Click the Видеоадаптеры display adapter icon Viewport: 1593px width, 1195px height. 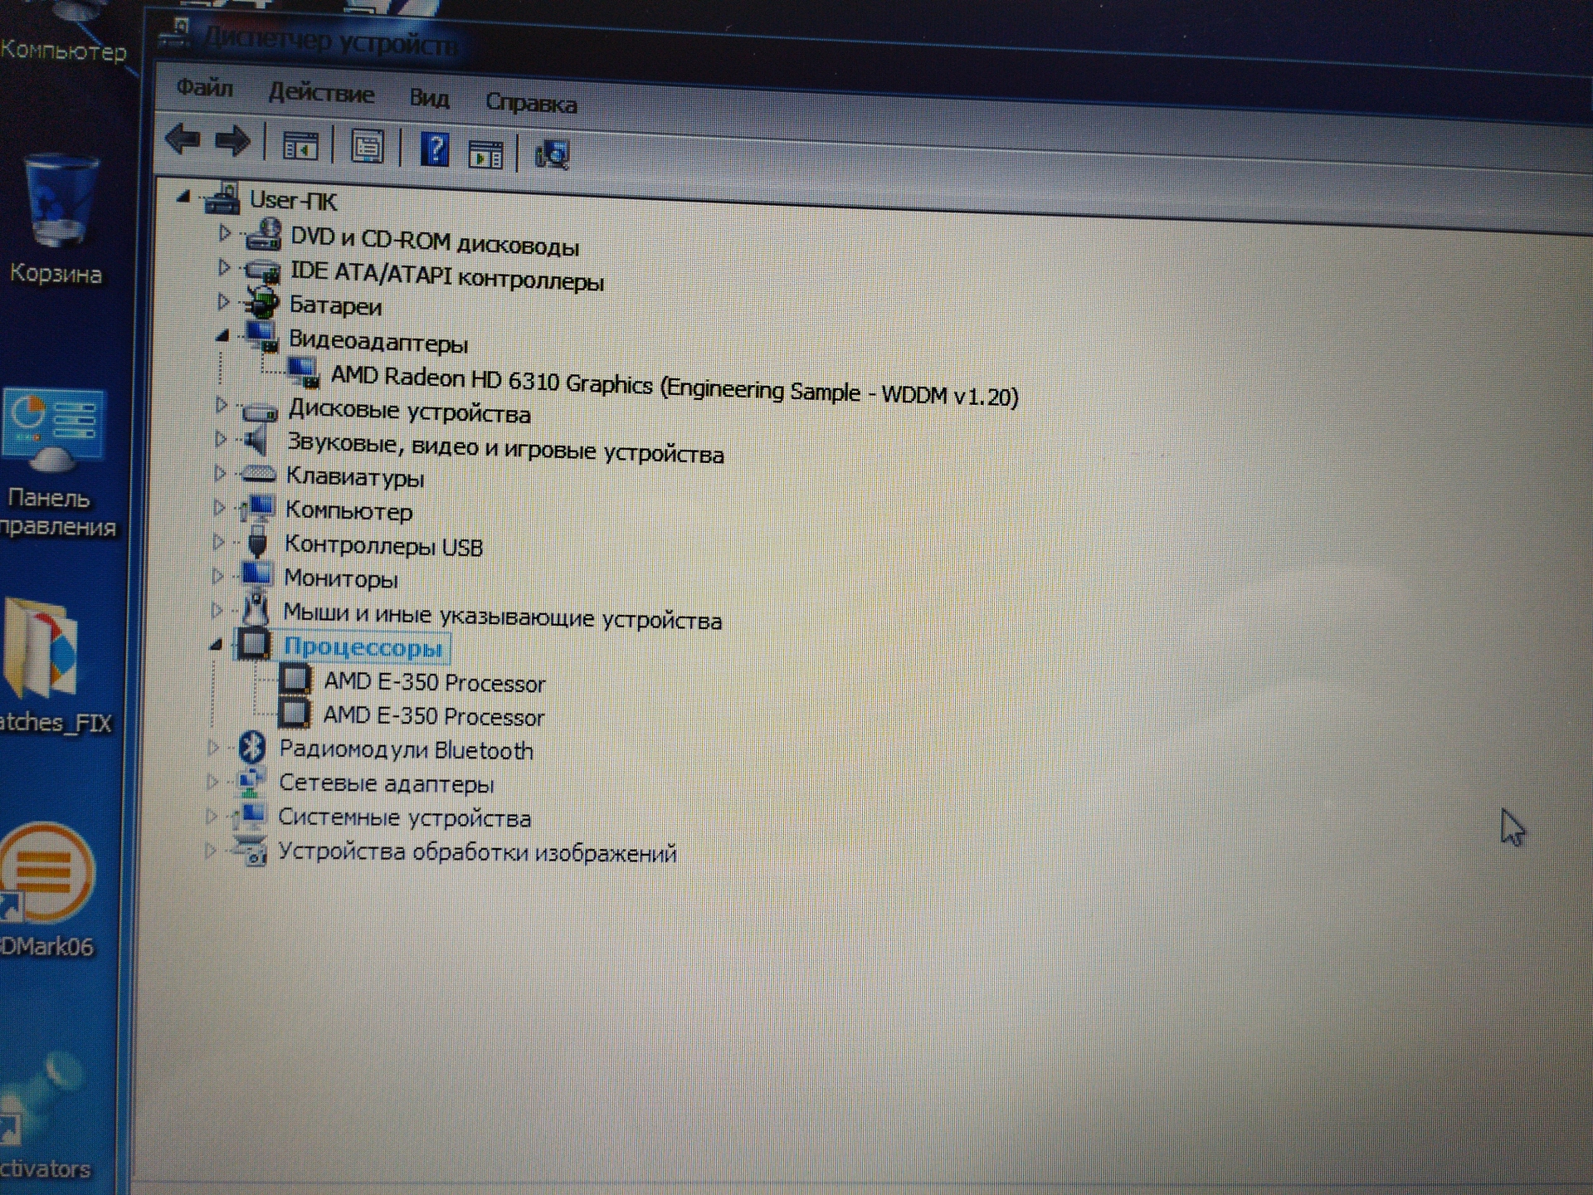pyautogui.click(x=261, y=336)
